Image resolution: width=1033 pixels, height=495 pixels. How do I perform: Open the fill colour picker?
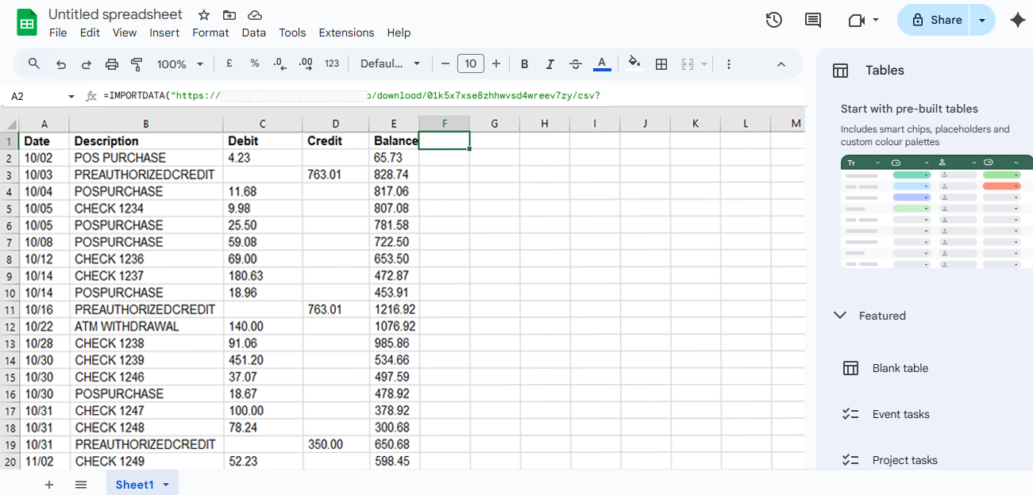[x=634, y=63]
